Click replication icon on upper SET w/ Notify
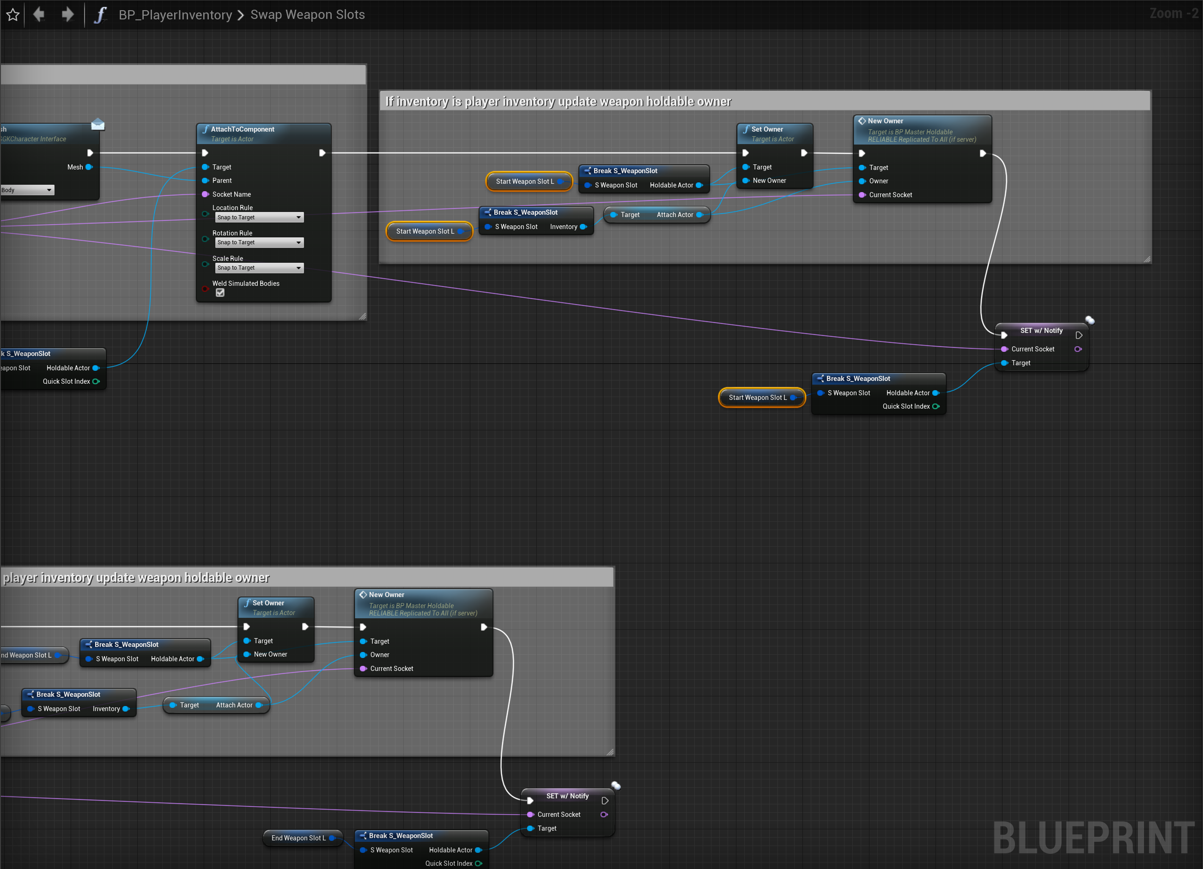The width and height of the screenshot is (1203, 869). click(1089, 320)
